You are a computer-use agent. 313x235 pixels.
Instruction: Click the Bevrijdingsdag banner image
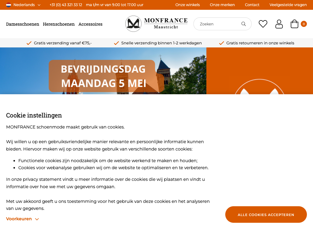click(x=103, y=71)
